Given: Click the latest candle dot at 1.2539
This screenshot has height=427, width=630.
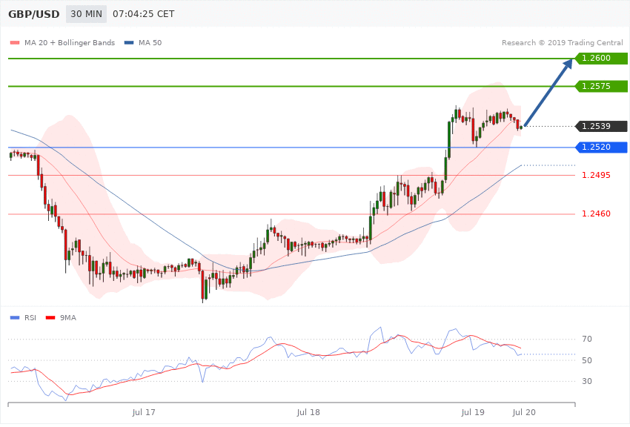Looking at the screenshot, I should 522,128.
